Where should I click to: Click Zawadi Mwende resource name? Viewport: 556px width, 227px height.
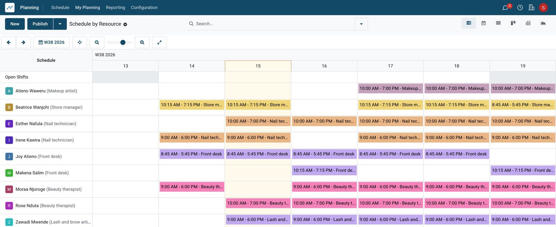(32, 222)
